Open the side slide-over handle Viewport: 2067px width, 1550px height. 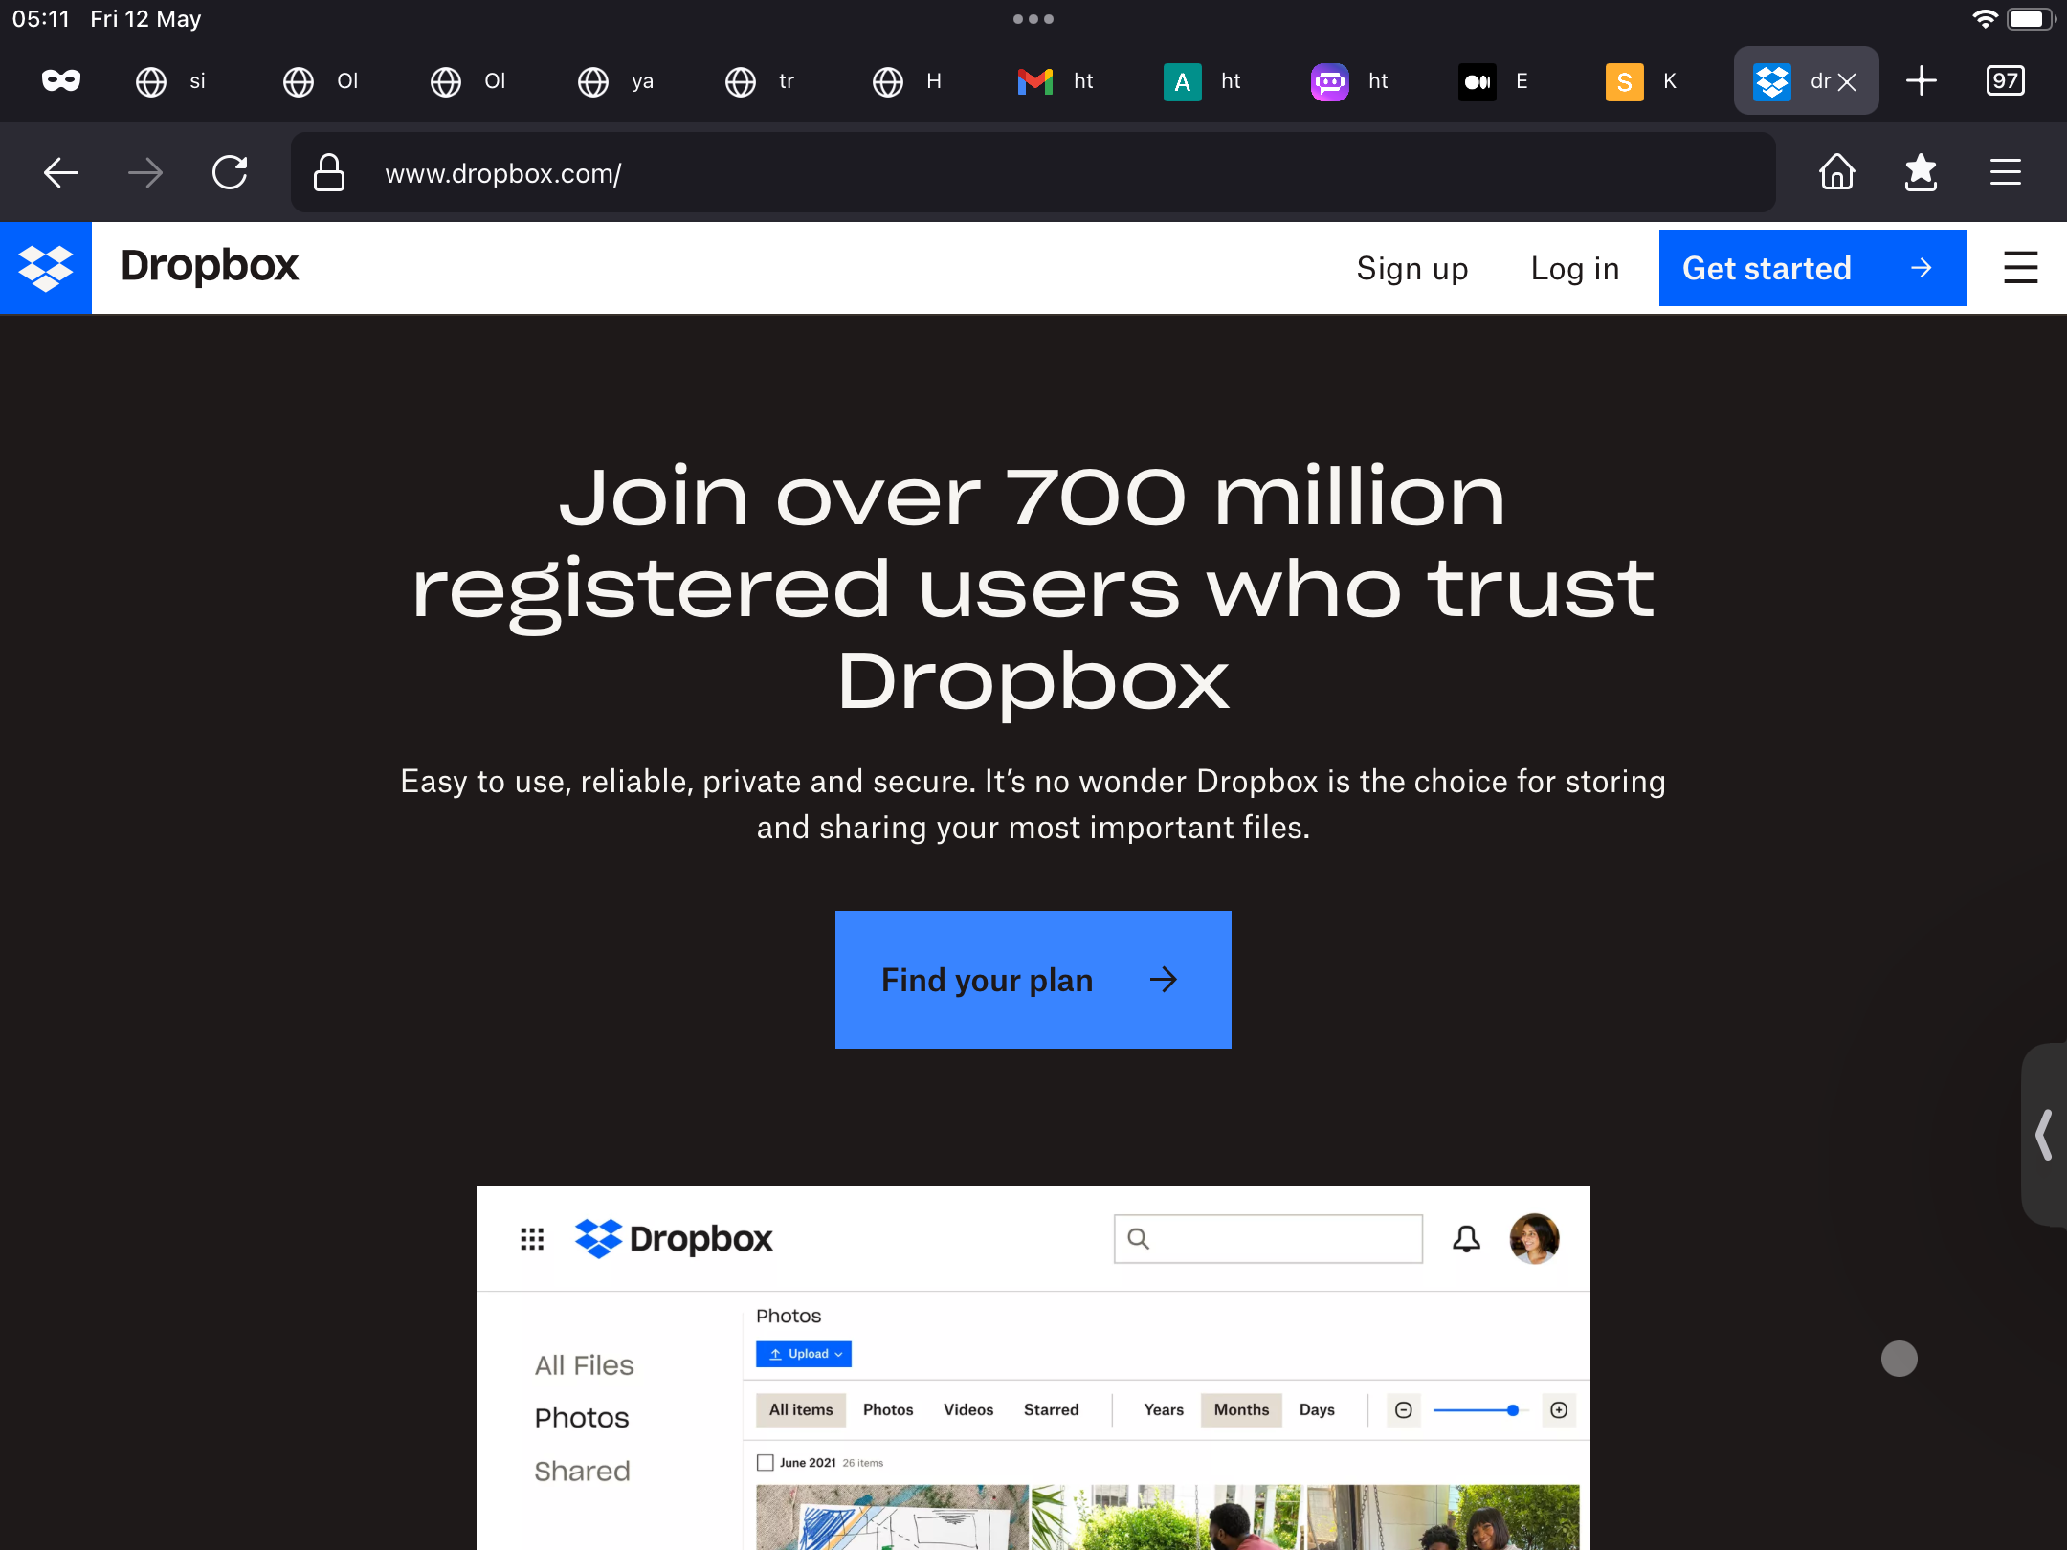pyautogui.click(x=2044, y=1135)
